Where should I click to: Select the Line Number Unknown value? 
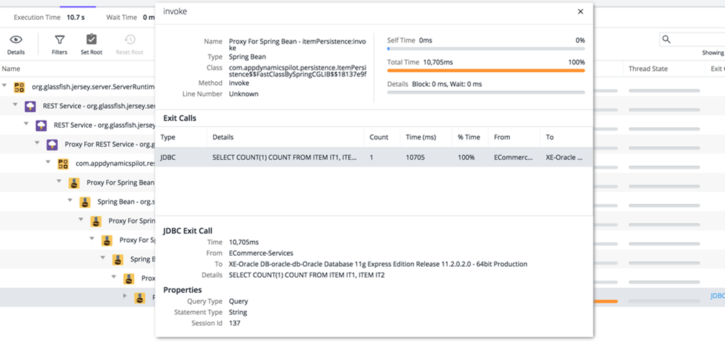click(x=244, y=94)
